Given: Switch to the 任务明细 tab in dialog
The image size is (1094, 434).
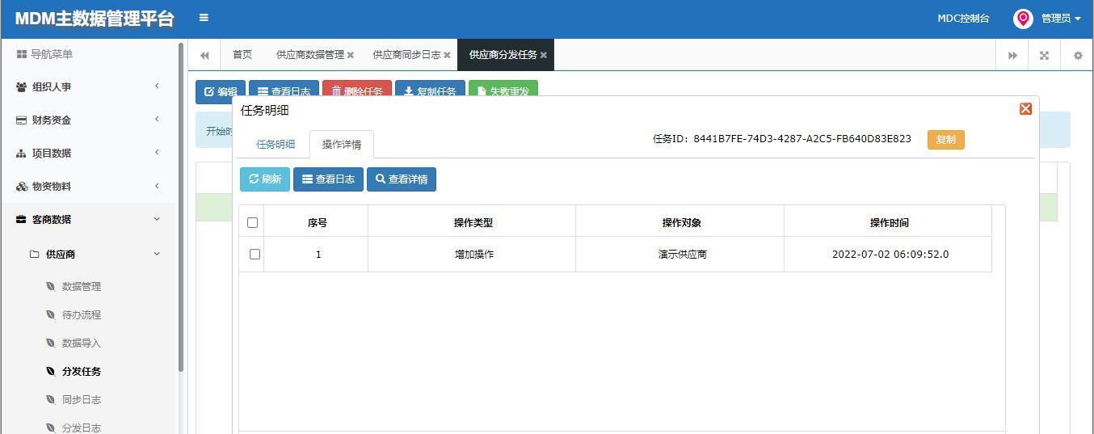Looking at the screenshot, I should (276, 144).
